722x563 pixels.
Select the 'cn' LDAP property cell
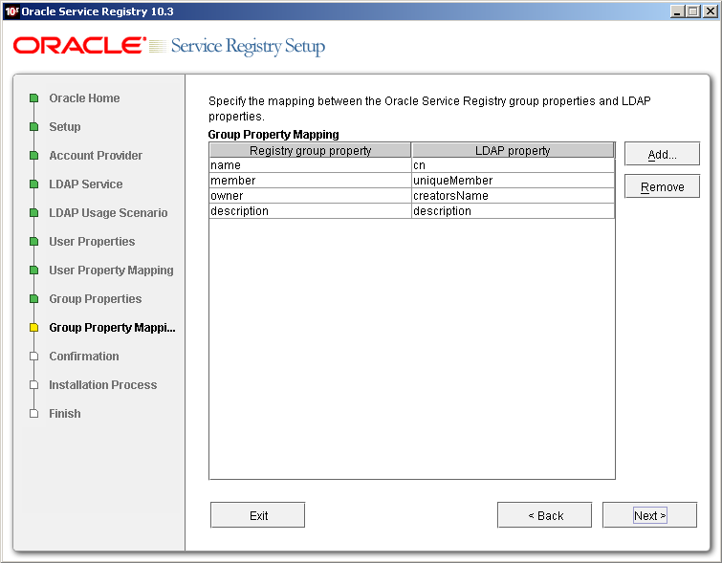tap(513, 165)
